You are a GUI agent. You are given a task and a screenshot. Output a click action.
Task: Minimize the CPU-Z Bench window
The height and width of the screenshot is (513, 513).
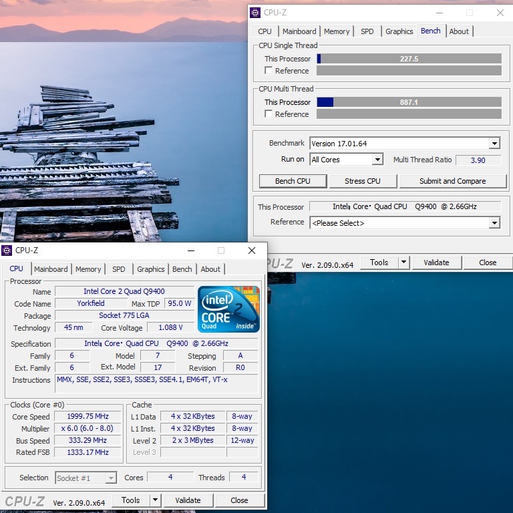coord(440,13)
